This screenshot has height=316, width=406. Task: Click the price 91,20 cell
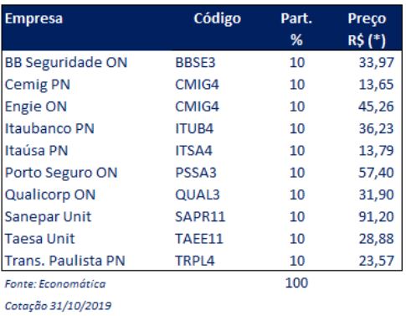[376, 217]
